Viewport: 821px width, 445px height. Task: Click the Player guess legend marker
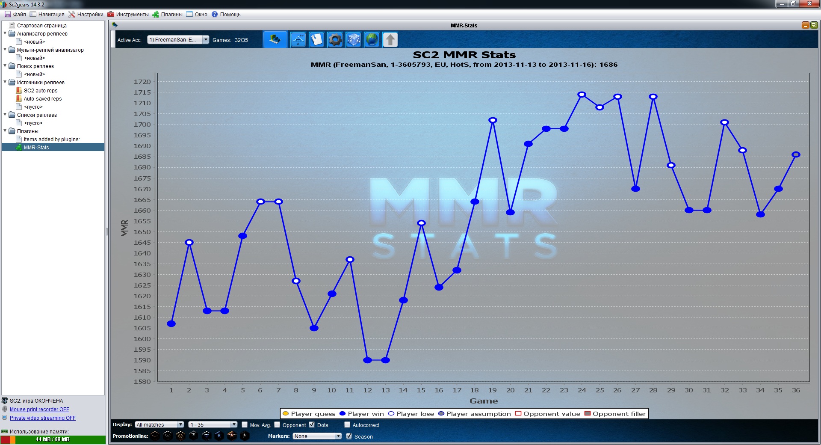286,414
